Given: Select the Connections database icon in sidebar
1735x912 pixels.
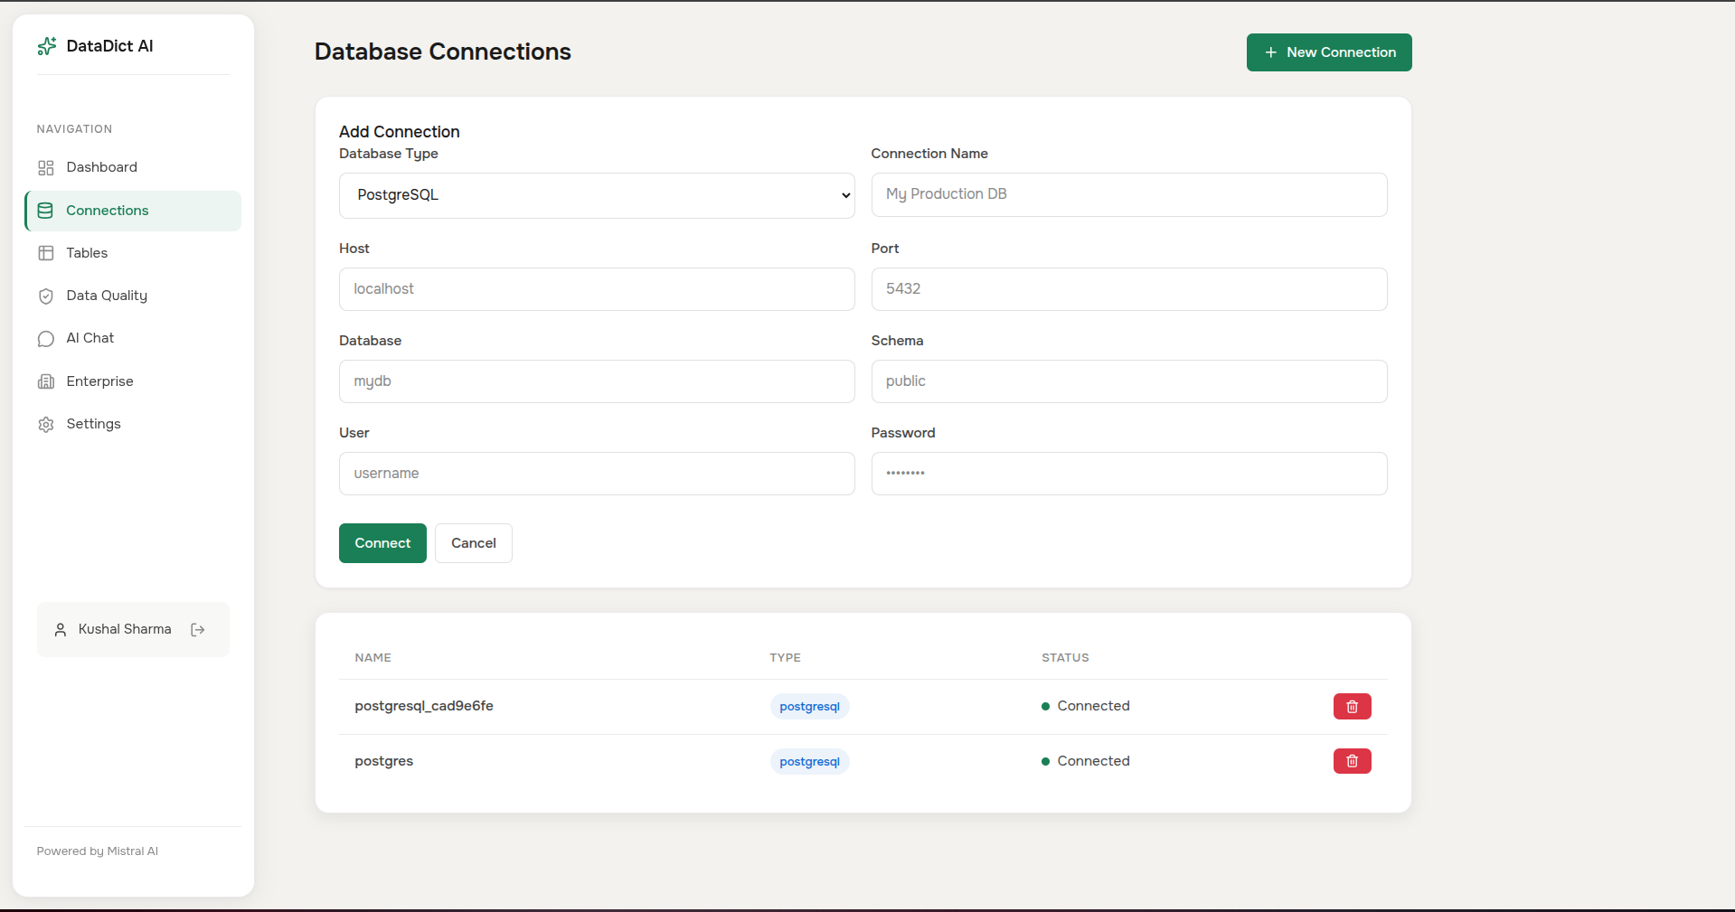Looking at the screenshot, I should (x=46, y=210).
